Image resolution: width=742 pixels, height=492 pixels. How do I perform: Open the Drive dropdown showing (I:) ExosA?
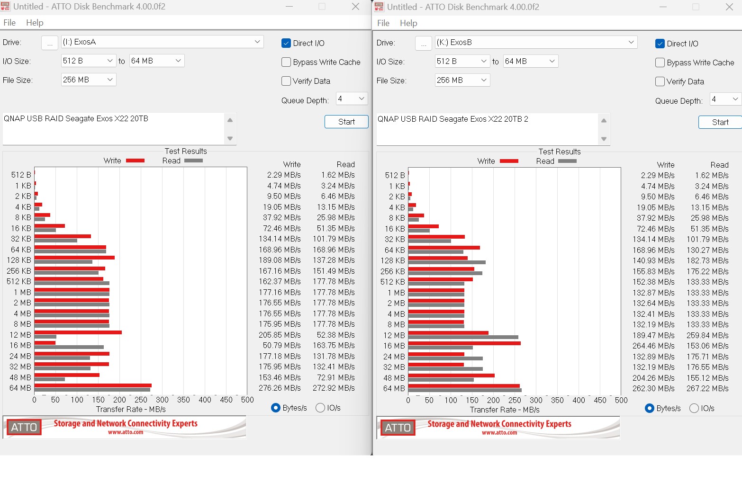162,42
